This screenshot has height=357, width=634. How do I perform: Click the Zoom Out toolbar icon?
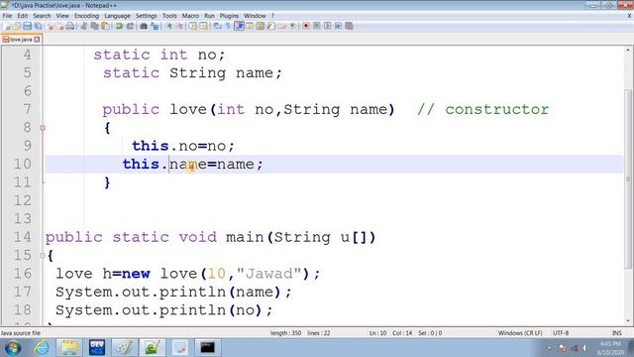pyautogui.click(x=179, y=27)
